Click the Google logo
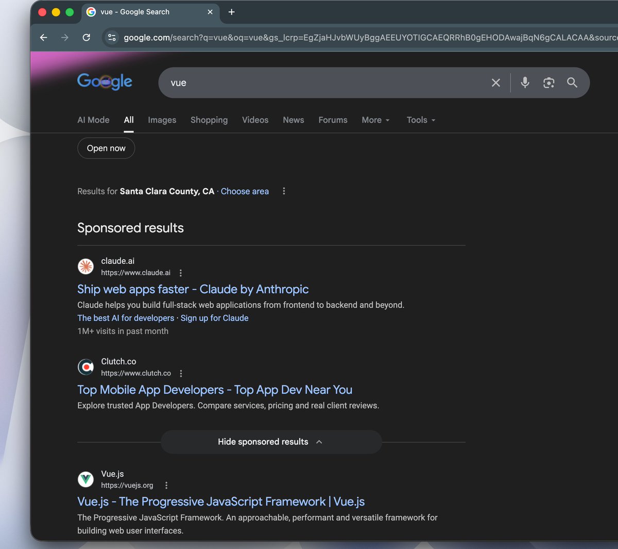 [x=105, y=81]
